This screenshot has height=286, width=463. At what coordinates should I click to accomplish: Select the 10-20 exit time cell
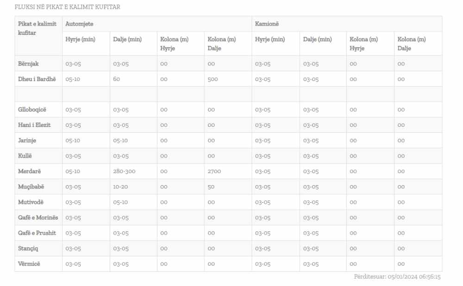point(120,187)
